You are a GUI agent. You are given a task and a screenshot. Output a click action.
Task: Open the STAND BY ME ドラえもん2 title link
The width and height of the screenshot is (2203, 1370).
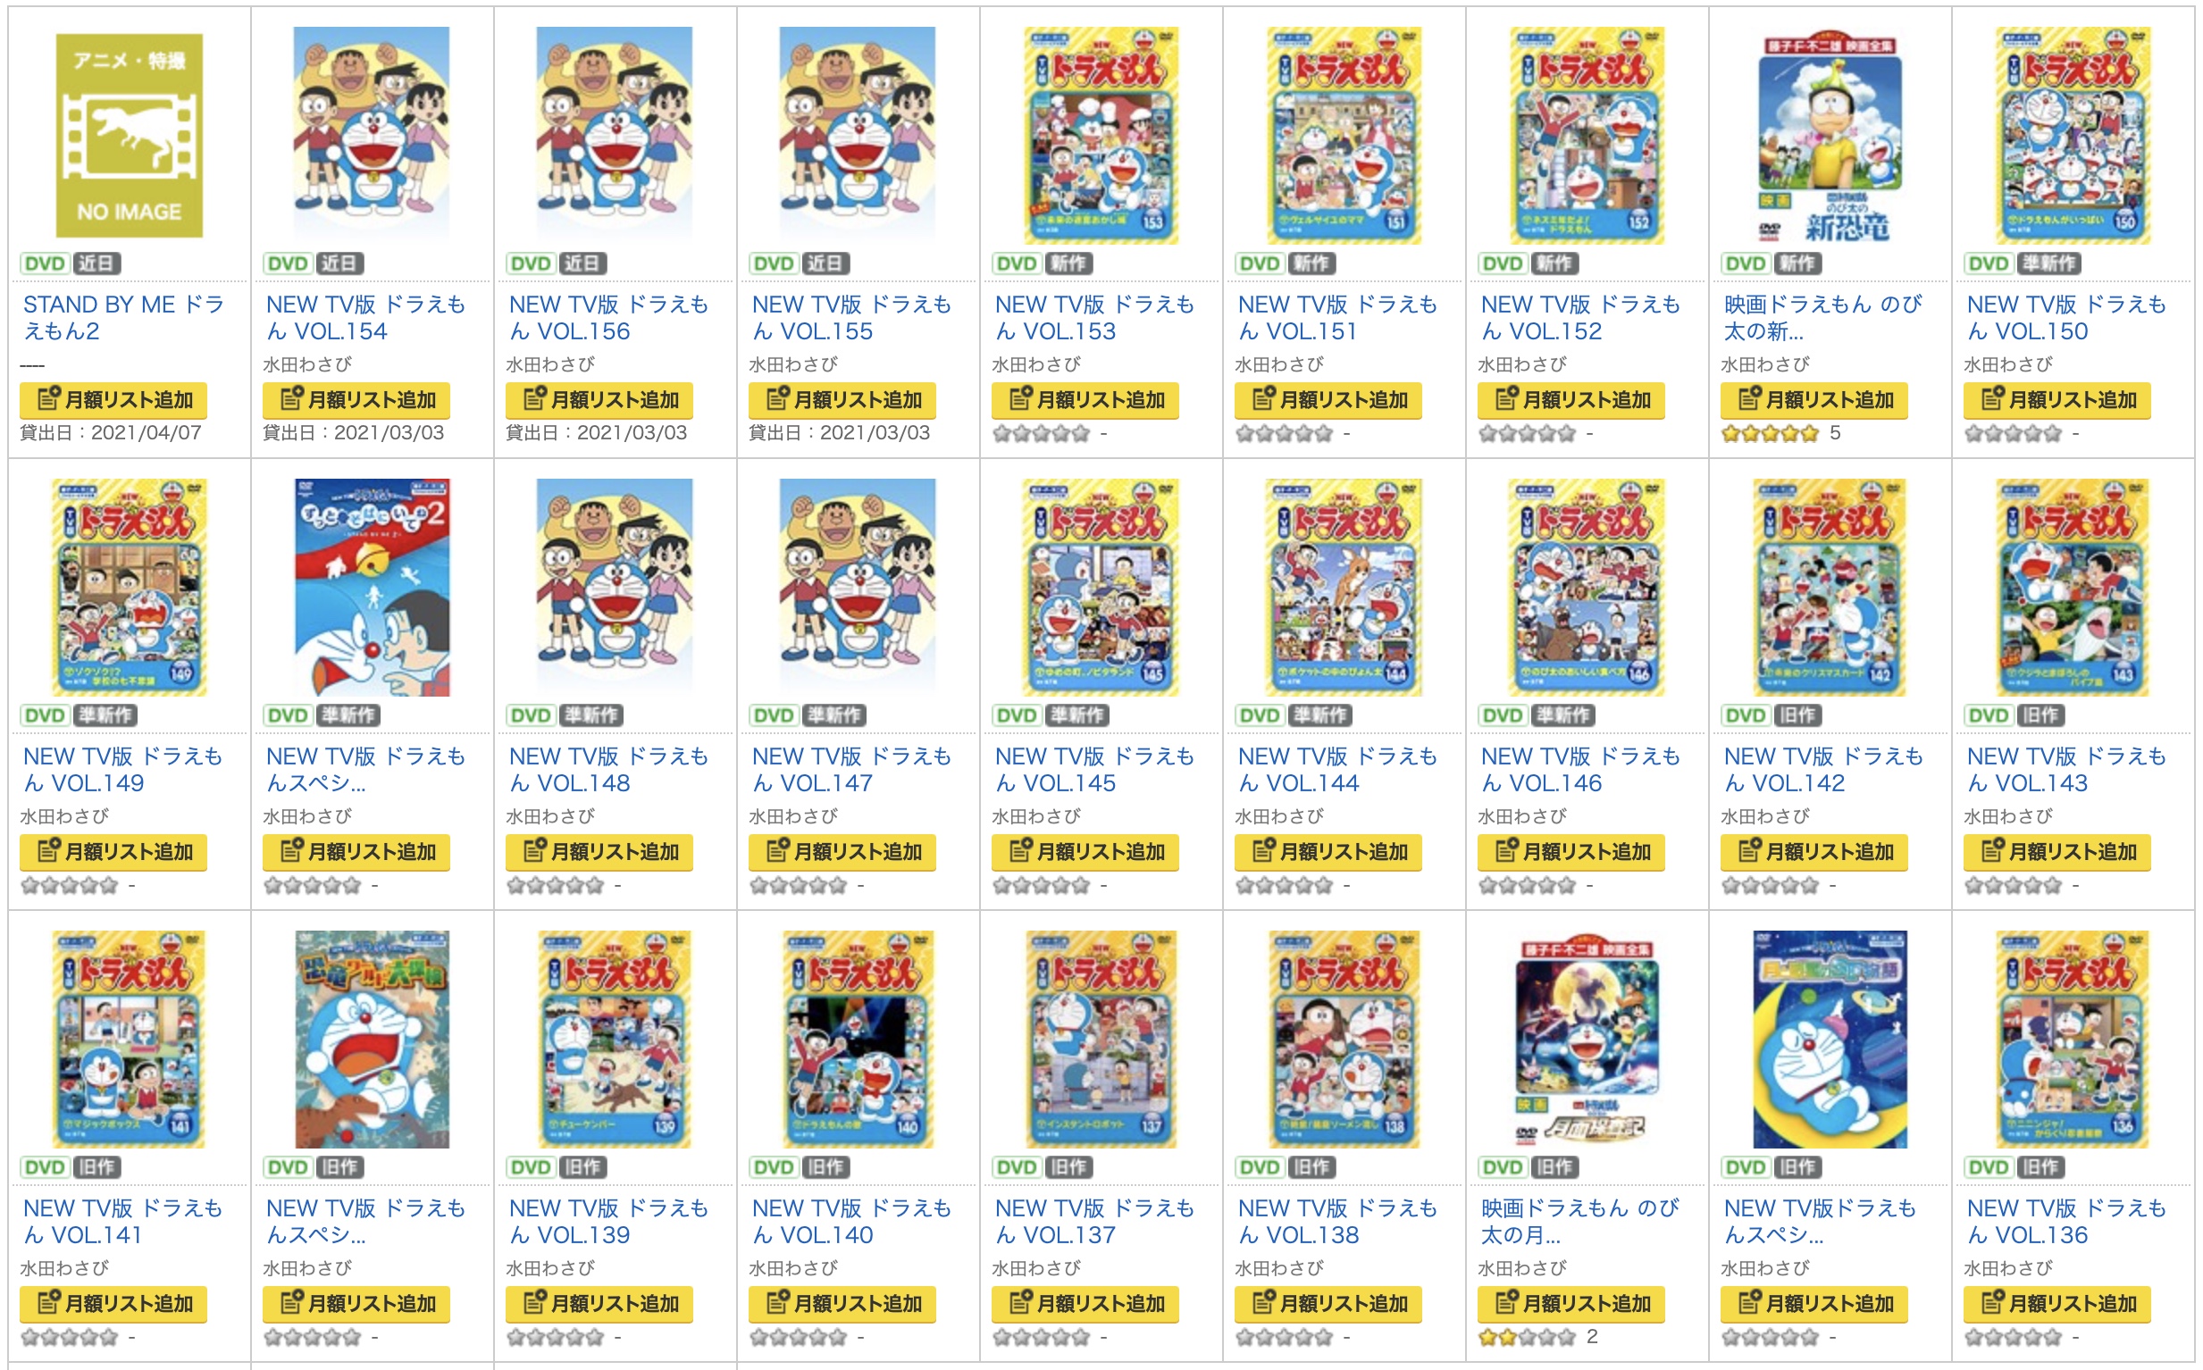123,318
